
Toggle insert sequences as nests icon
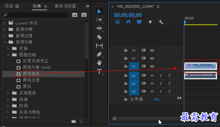coord(118,22)
